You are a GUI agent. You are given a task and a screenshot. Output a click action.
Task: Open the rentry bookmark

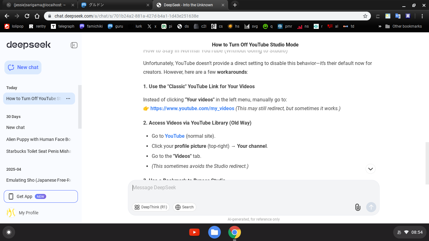click(x=37, y=26)
